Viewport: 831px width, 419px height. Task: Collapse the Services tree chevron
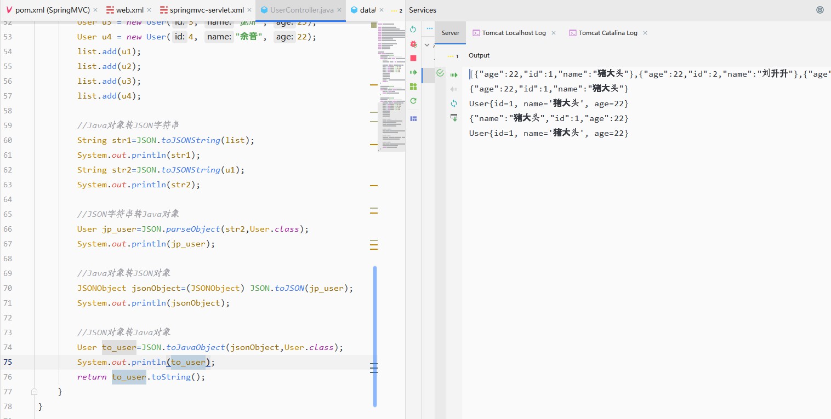(427, 45)
